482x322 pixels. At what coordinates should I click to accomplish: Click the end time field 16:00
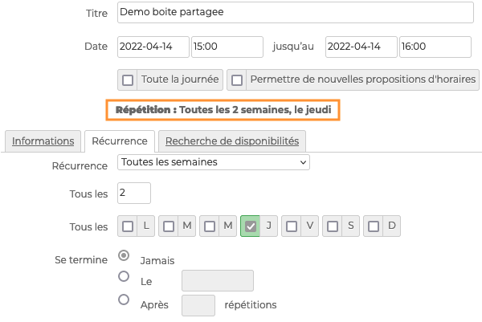[x=435, y=47]
